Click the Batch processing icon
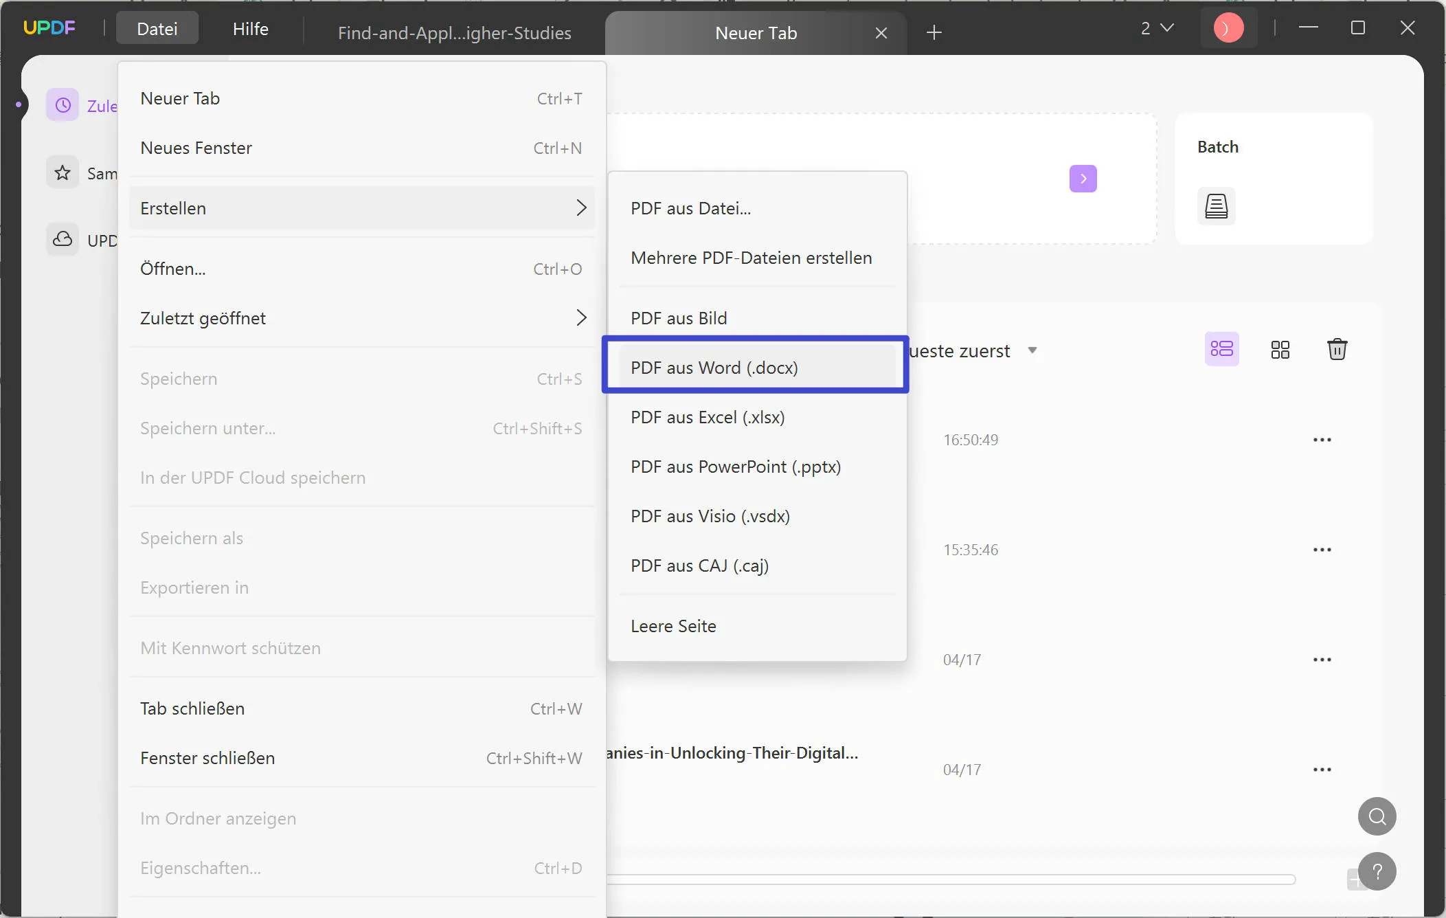Image resolution: width=1446 pixels, height=918 pixels. pos(1217,205)
